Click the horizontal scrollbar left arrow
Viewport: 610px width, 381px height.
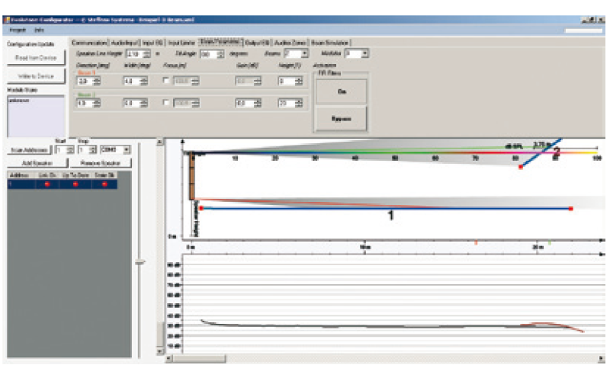tap(169, 358)
